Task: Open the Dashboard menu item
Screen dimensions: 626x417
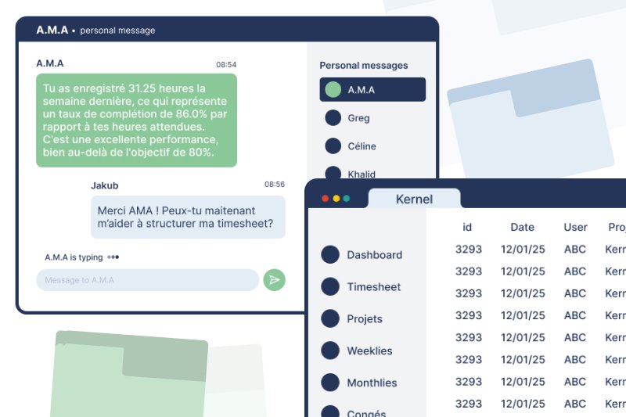Action: click(x=374, y=255)
